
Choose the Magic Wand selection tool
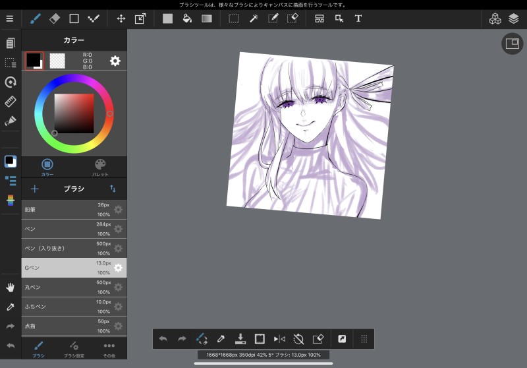coord(253,18)
